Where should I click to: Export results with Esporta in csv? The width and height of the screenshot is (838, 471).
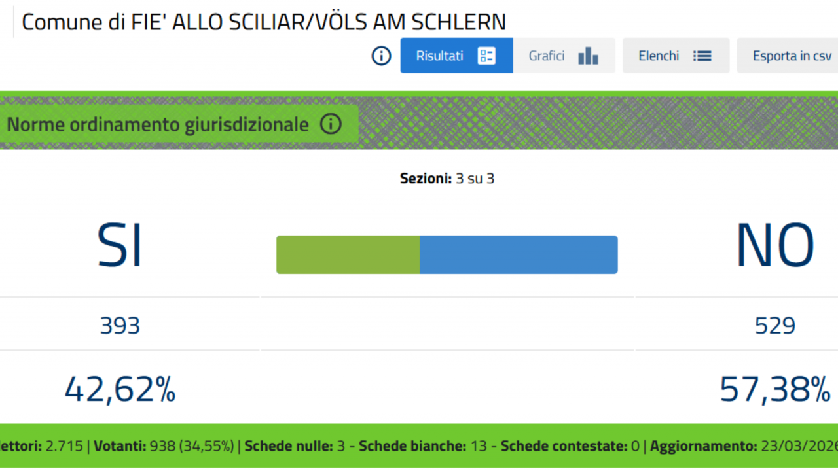pyautogui.click(x=792, y=56)
